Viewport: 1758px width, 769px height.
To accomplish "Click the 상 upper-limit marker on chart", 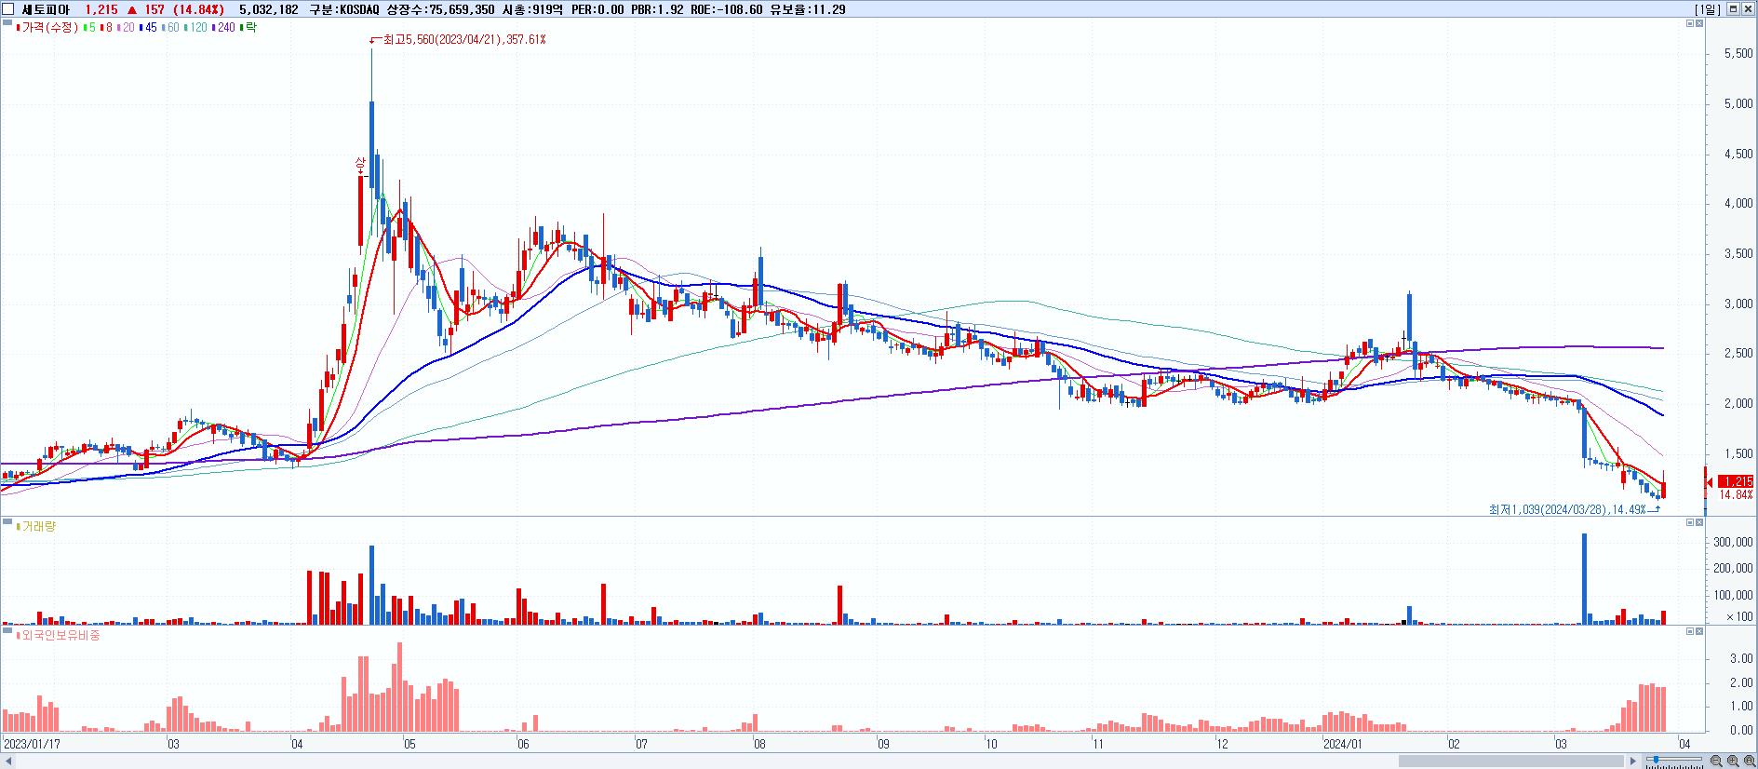I will (361, 164).
